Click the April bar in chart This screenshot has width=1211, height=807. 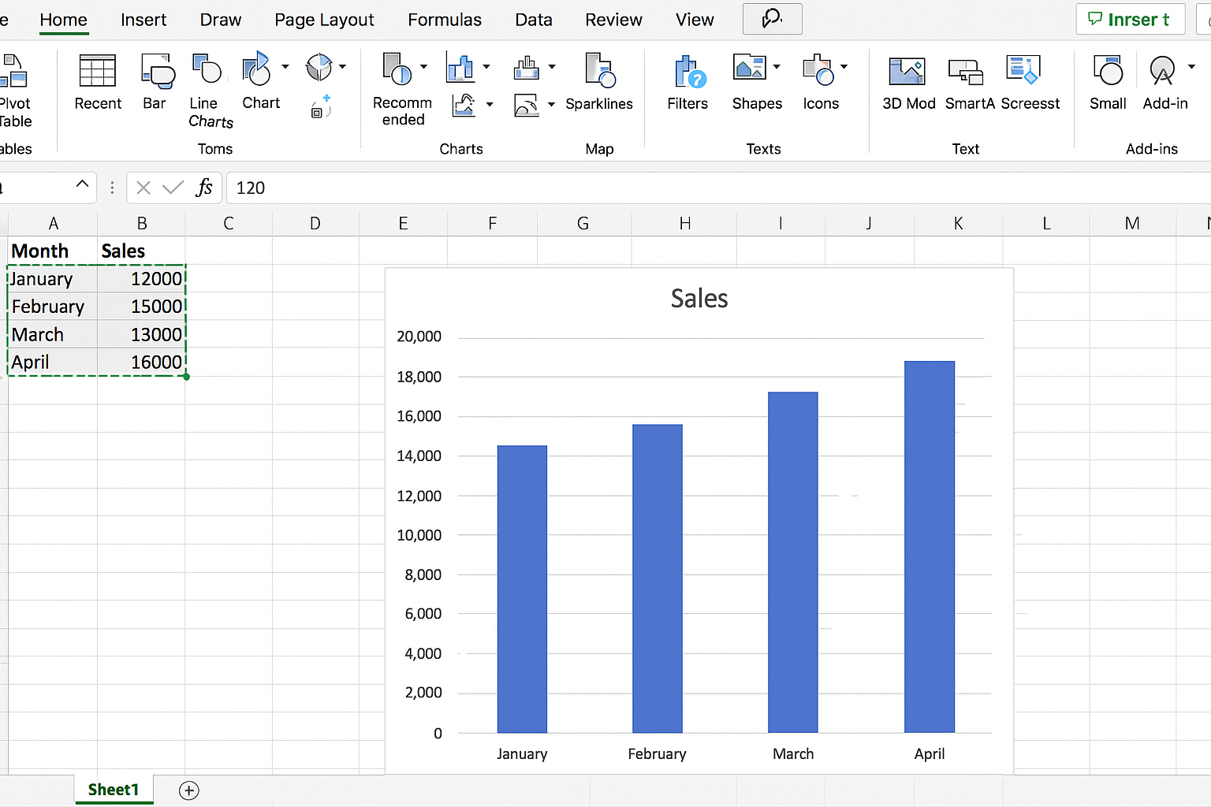[930, 547]
